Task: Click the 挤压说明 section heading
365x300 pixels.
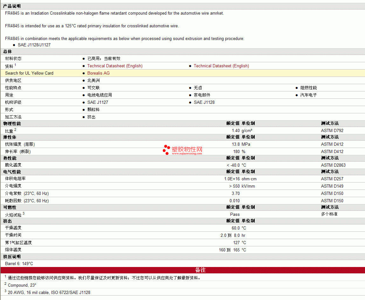Action: tap(12, 257)
